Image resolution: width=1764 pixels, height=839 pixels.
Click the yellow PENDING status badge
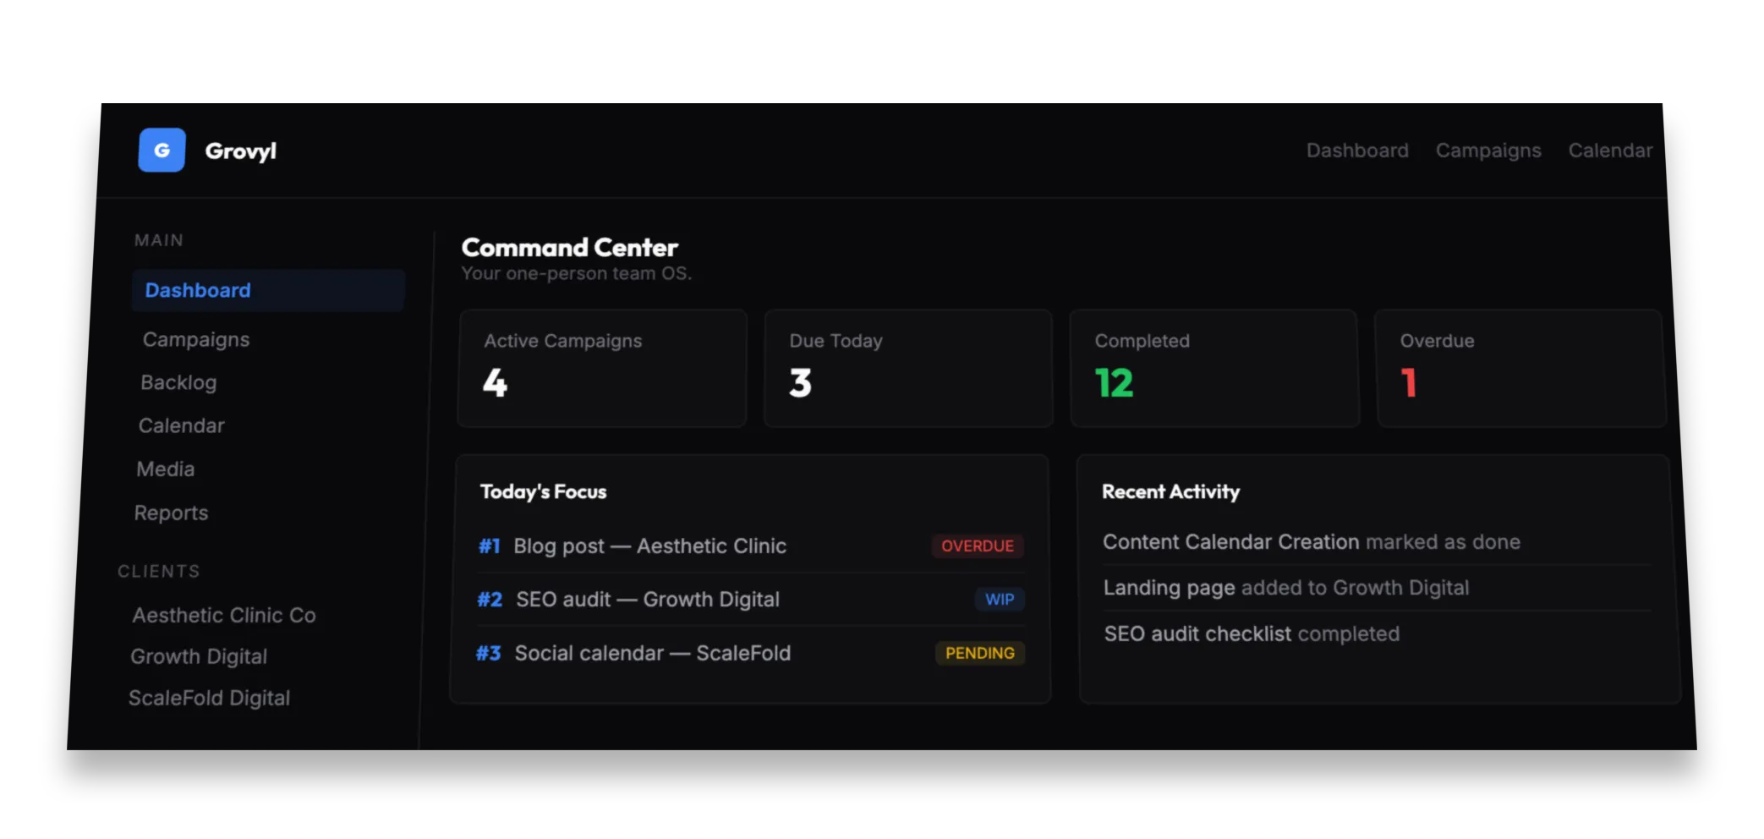point(980,653)
